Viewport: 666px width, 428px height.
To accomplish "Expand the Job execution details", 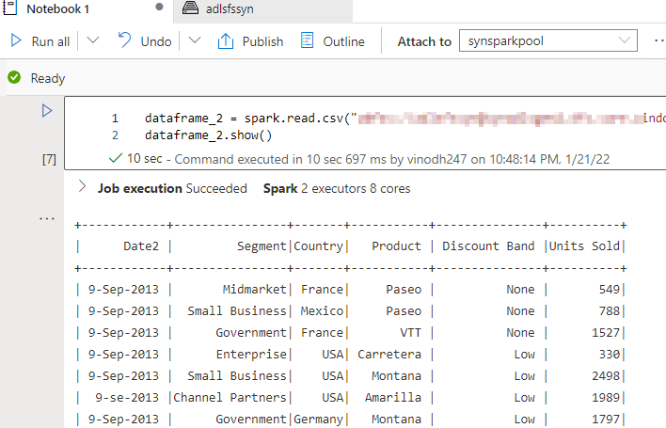I will 82,187.
